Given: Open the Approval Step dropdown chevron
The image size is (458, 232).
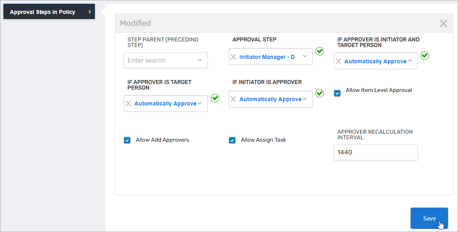Looking at the screenshot, I should tap(305, 57).
